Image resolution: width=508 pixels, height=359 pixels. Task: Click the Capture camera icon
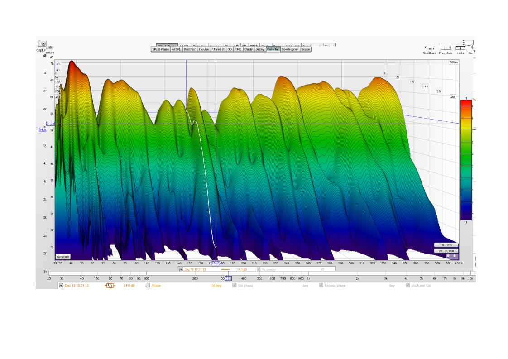click(x=42, y=44)
